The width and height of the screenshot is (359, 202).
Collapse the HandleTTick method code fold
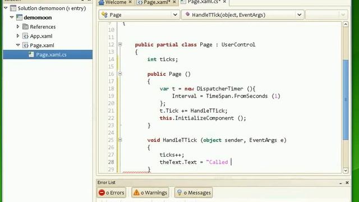click(x=120, y=140)
